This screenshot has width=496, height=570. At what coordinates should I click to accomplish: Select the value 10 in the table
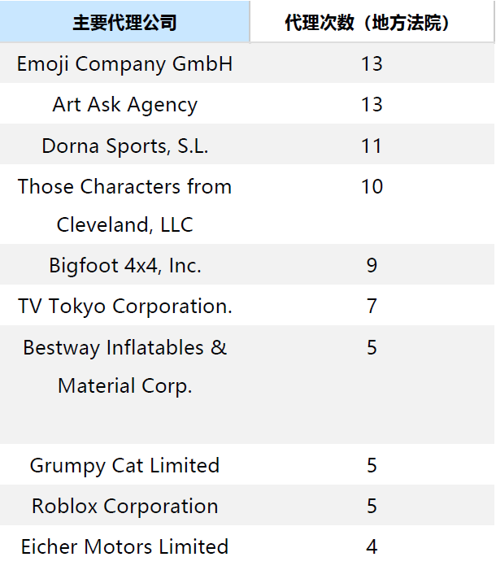click(x=372, y=186)
